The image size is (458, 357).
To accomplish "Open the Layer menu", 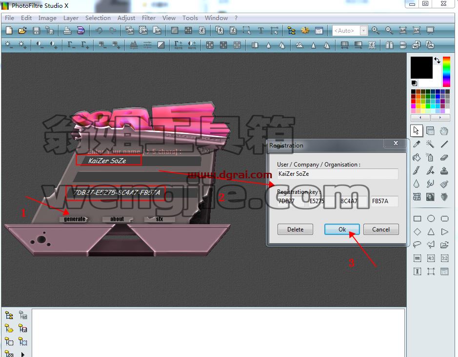I will coord(71,18).
